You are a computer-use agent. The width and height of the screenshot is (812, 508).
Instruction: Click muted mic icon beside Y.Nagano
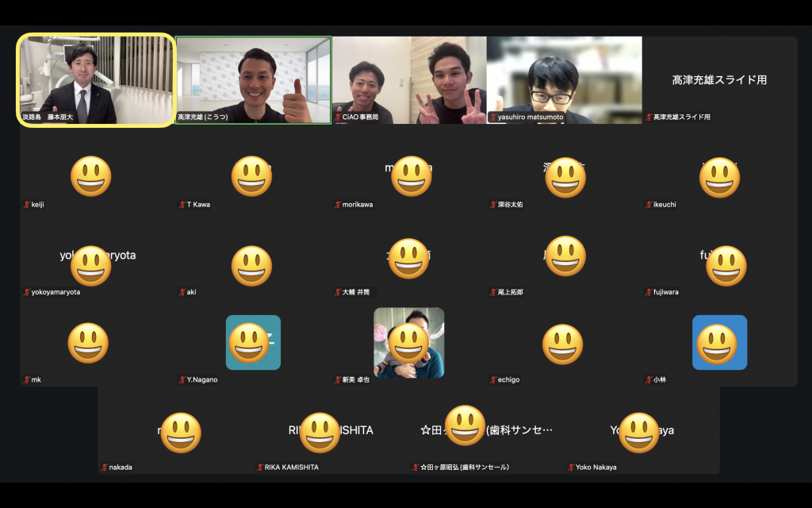[x=182, y=380]
